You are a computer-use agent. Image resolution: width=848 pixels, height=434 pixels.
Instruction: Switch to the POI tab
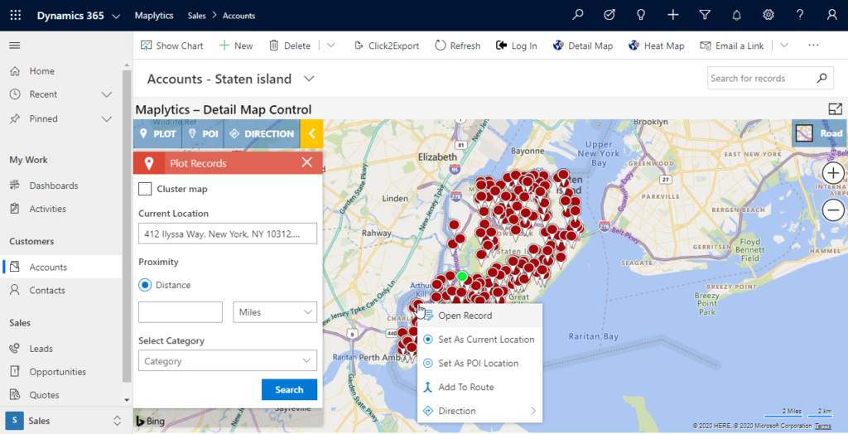point(204,133)
